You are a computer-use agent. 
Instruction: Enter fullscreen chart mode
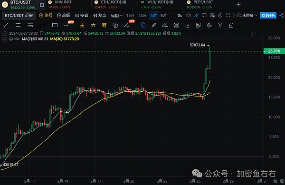tap(228, 16)
